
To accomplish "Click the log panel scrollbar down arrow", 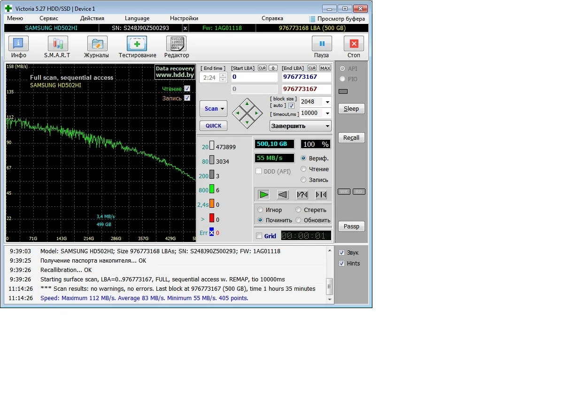I will pos(330,299).
